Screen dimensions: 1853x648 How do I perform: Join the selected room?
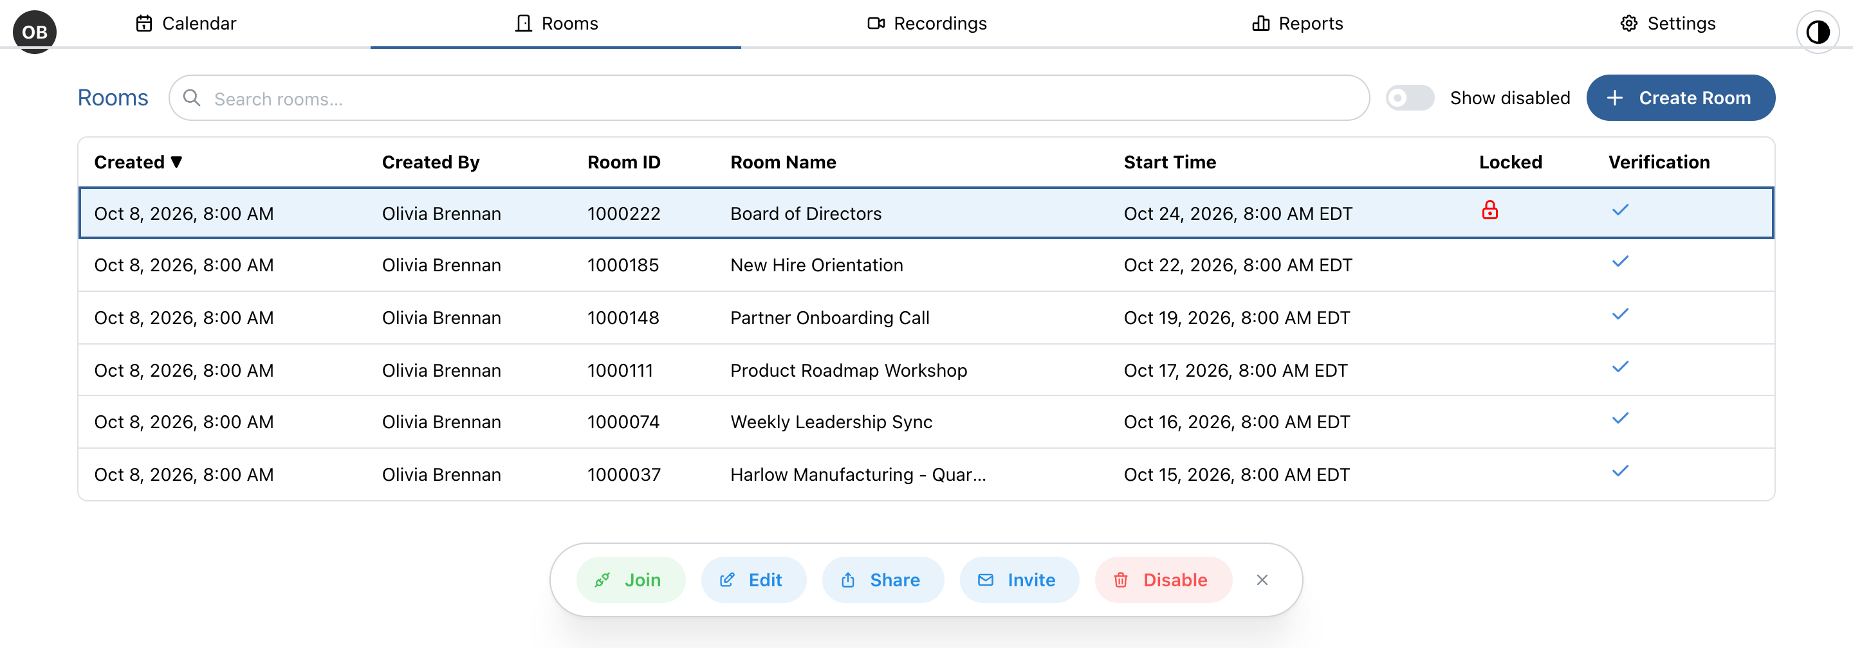click(630, 580)
